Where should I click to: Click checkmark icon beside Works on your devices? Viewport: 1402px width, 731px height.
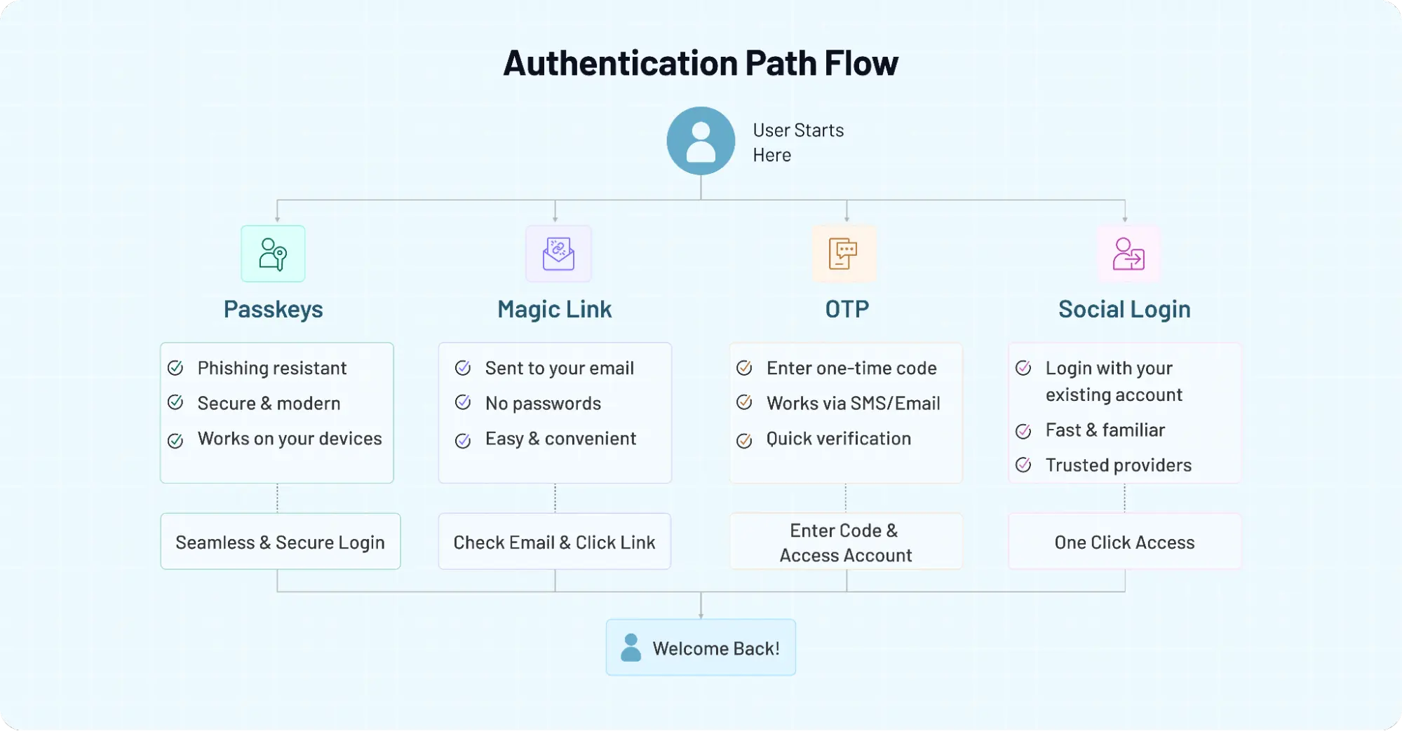[175, 441]
